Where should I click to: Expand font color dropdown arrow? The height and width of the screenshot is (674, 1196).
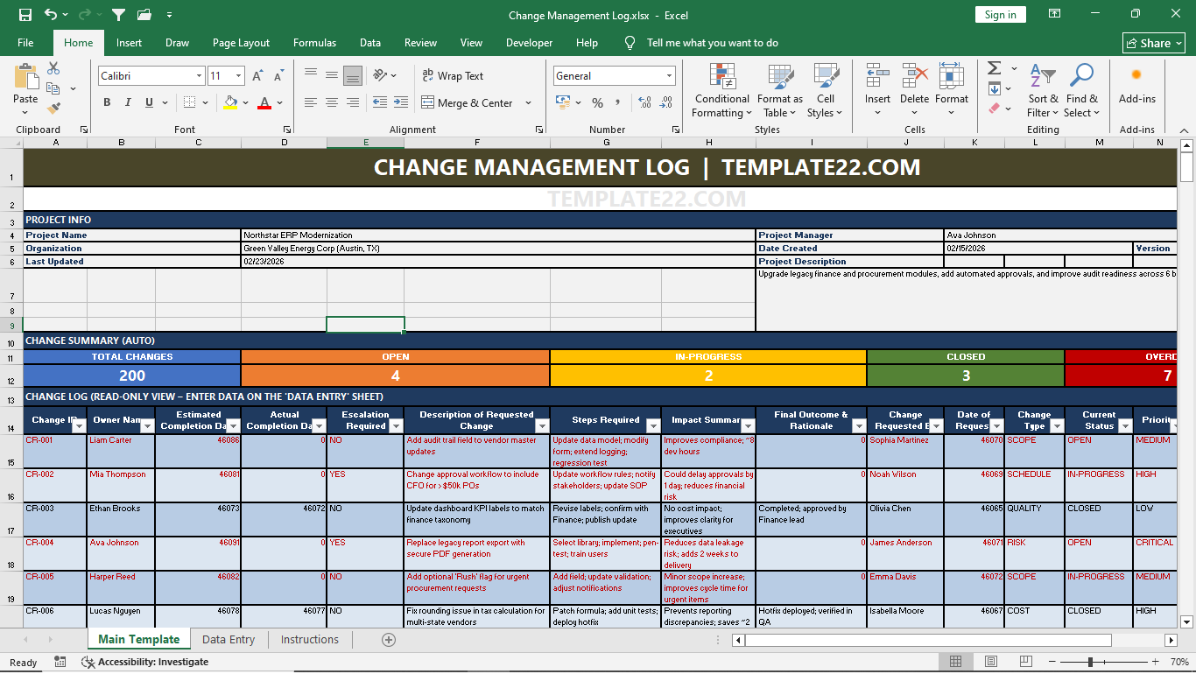point(280,103)
